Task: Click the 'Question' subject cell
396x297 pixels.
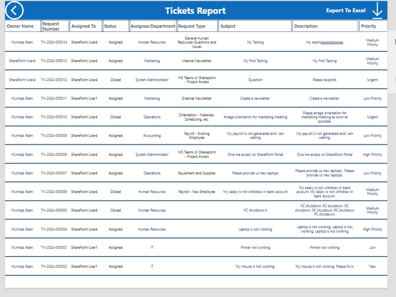Action: pos(255,80)
